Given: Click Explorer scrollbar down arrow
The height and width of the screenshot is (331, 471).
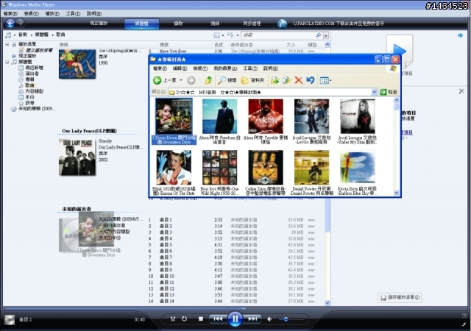Looking at the screenshot, I should coord(396,193).
